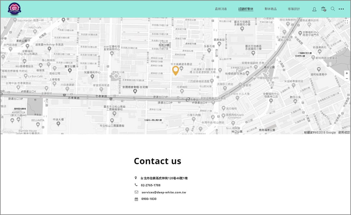Open 客製設計 menu item

294,9
